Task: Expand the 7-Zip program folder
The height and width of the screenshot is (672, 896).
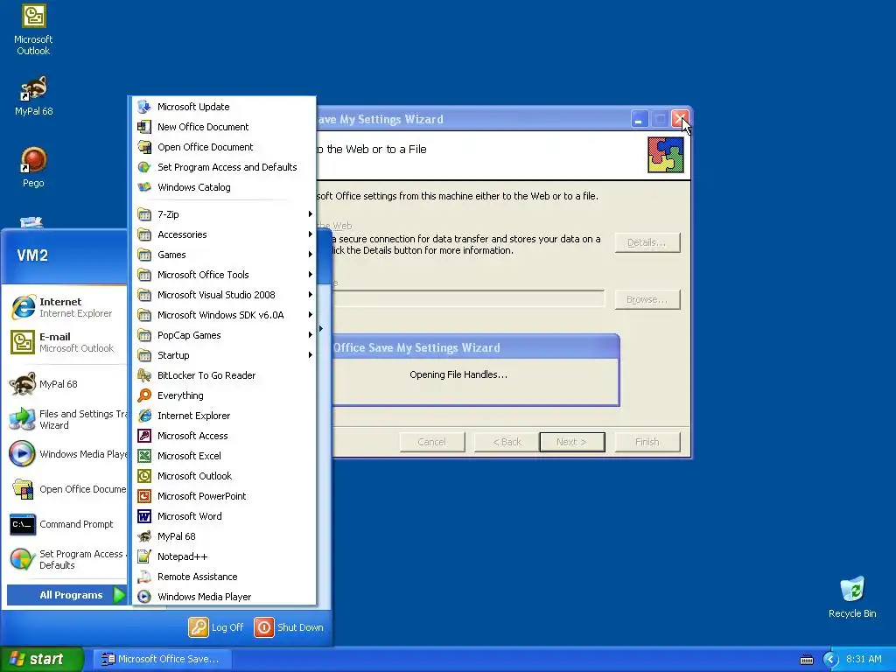Action: [224, 214]
